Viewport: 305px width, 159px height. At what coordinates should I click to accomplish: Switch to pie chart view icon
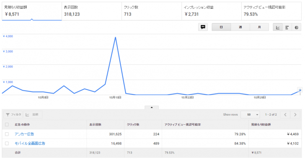297,27
